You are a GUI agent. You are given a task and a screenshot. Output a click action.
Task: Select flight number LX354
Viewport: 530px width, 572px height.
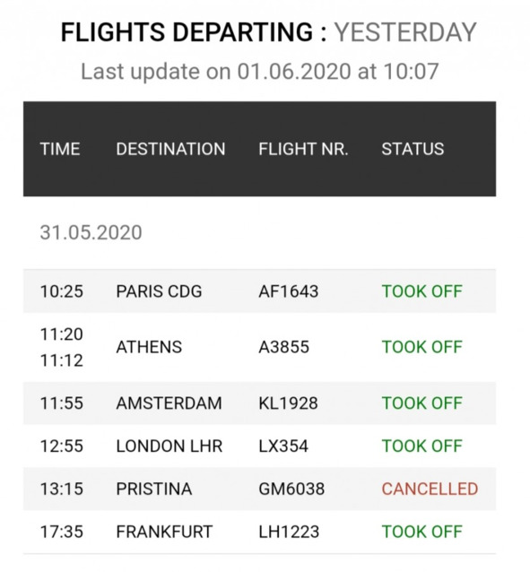click(x=283, y=446)
